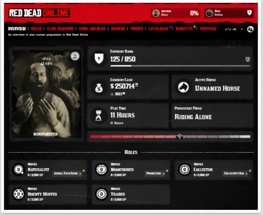This screenshot has height=215, width=263.
Task: Open the Minotobuten character portrait
Action: pyautogui.click(x=46, y=94)
